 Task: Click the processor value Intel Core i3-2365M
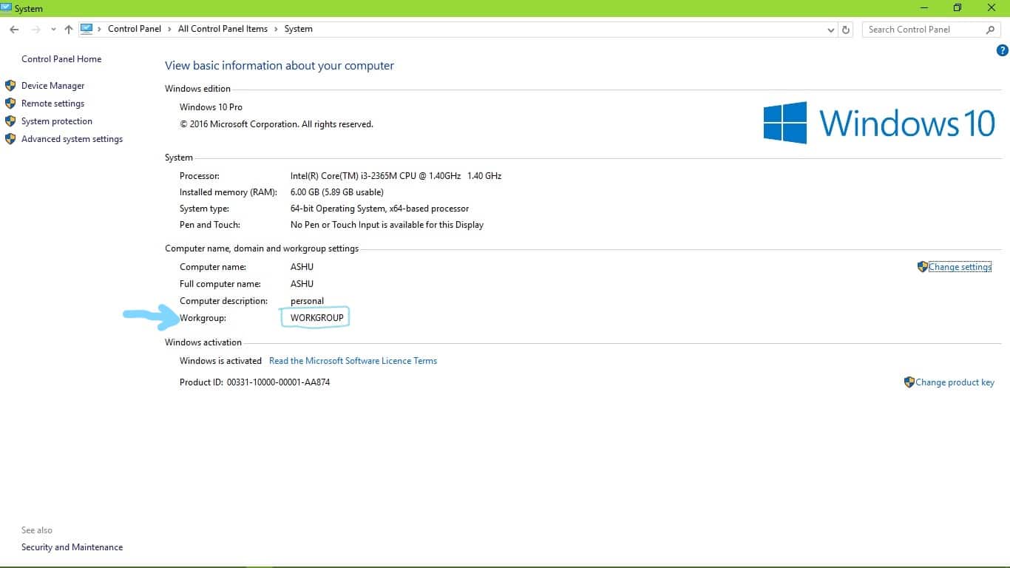pyautogui.click(x=396, y=176)
